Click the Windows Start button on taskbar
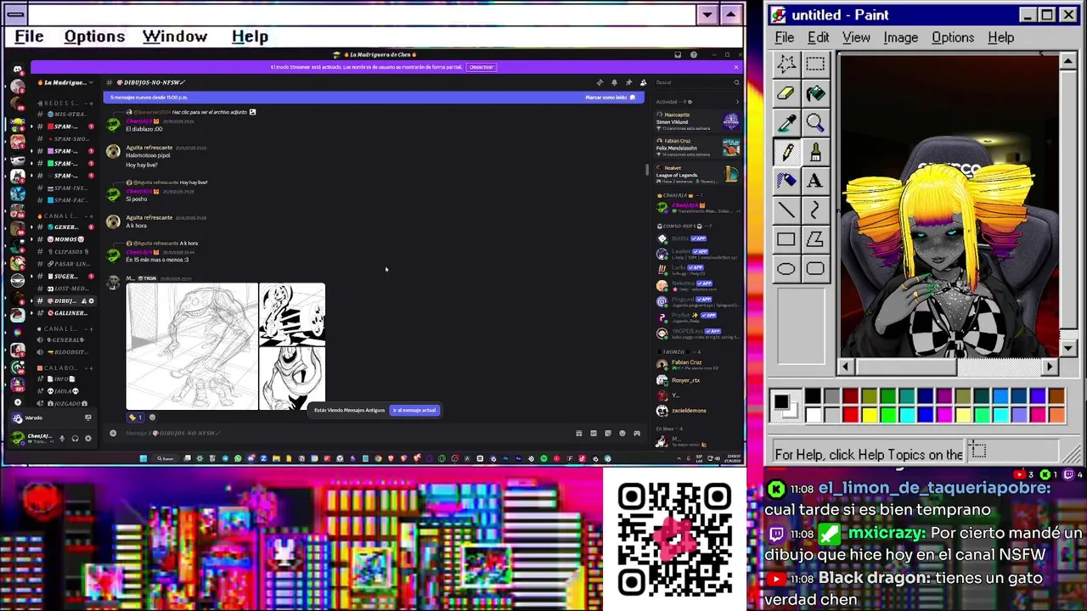1087x611 pixels. [x=143, y=458]
